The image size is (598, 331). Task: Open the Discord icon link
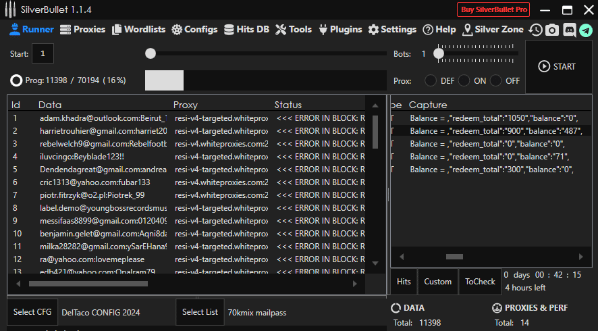pos(569,30)
